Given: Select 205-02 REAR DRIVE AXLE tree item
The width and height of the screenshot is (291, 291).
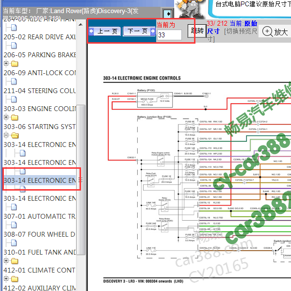Looking at the screenshot, I should [x=40, y=37].
